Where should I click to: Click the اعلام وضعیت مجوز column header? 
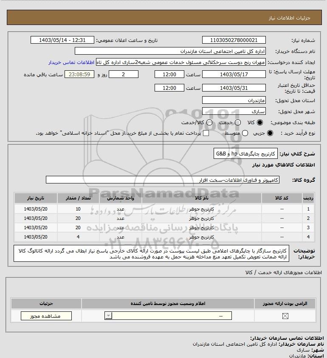168,303
